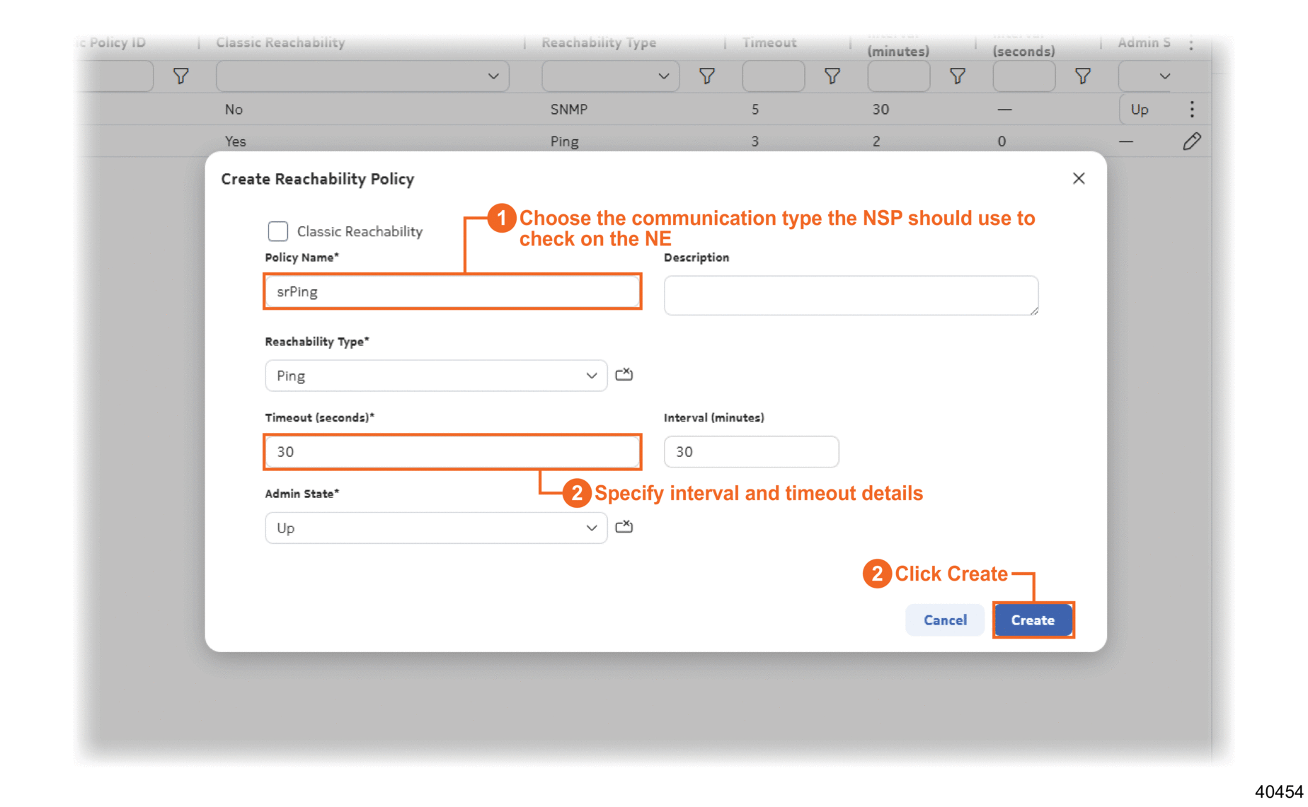The image size is (1308, 807).
Task: Click the Timeout column filter funnel icon
Action: [x=832, y=76]
